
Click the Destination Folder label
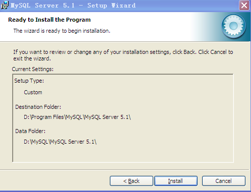click(38, 107)
